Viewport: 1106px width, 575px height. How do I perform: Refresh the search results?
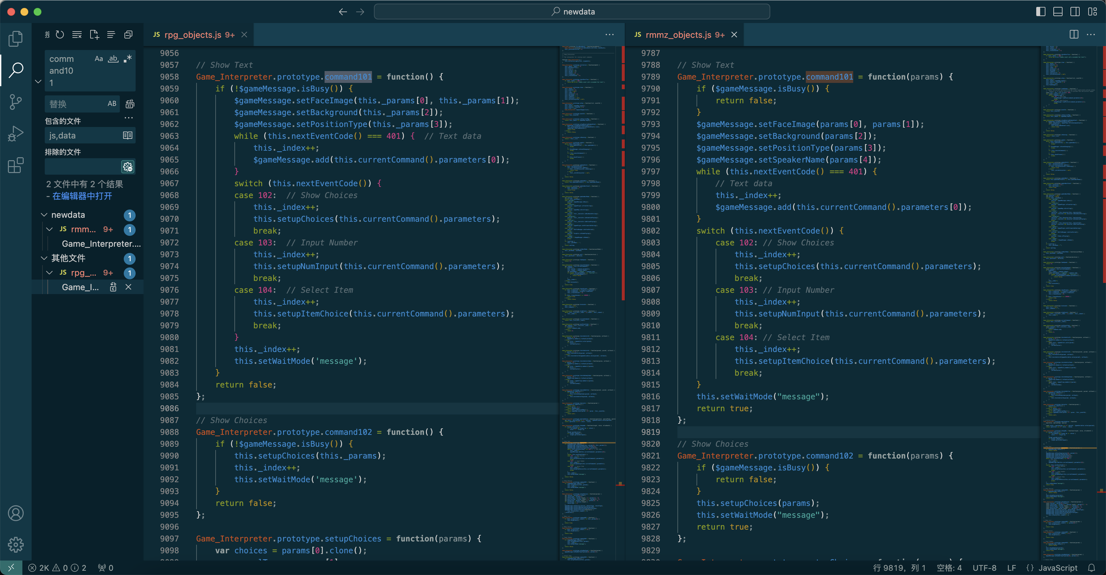60,35
